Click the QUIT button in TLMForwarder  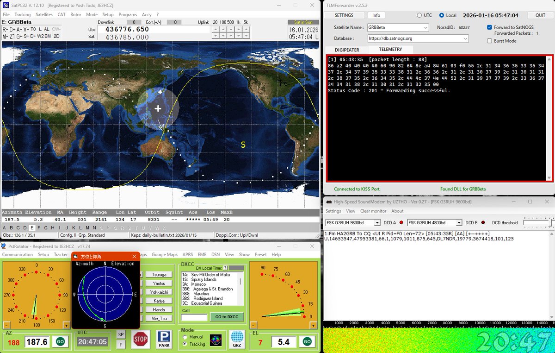coord(540,15)
